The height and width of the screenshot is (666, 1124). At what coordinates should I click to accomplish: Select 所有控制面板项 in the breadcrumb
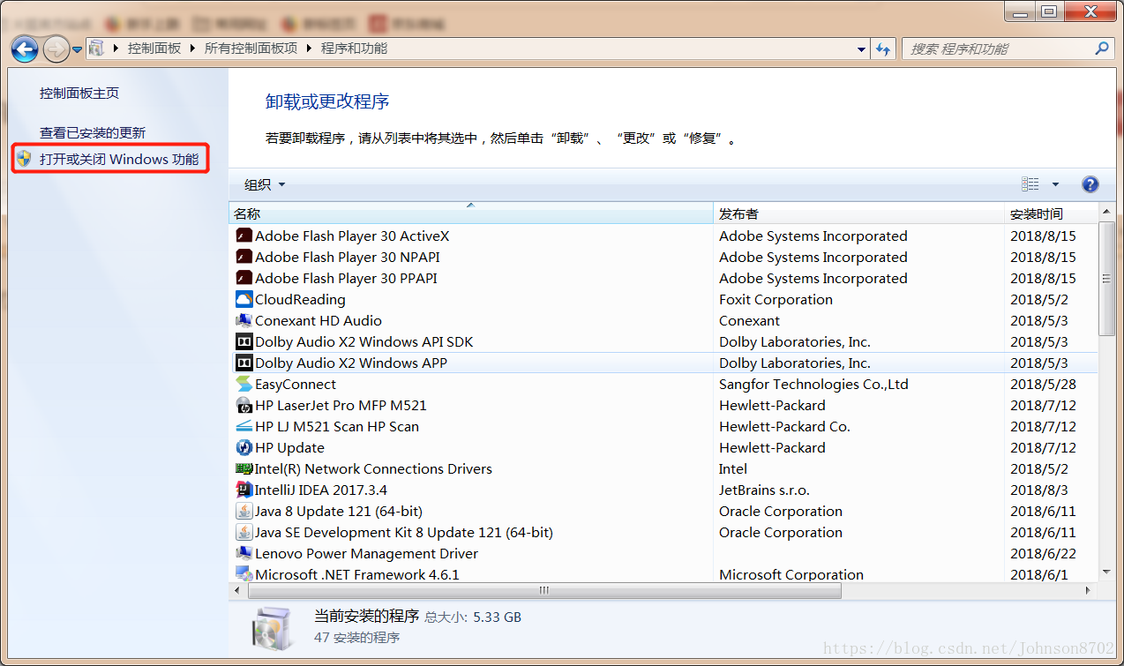(x=251, y=49)
